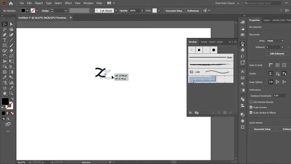This screenshot has width=291, height=164.
Task: Go to the Home screen icon
Action: 11,3
